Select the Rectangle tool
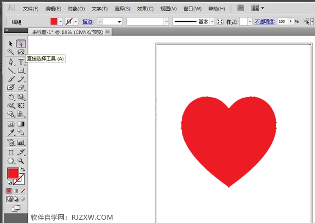Image resolution: width=315 pixels, height=223 pixels. point(21,70)
